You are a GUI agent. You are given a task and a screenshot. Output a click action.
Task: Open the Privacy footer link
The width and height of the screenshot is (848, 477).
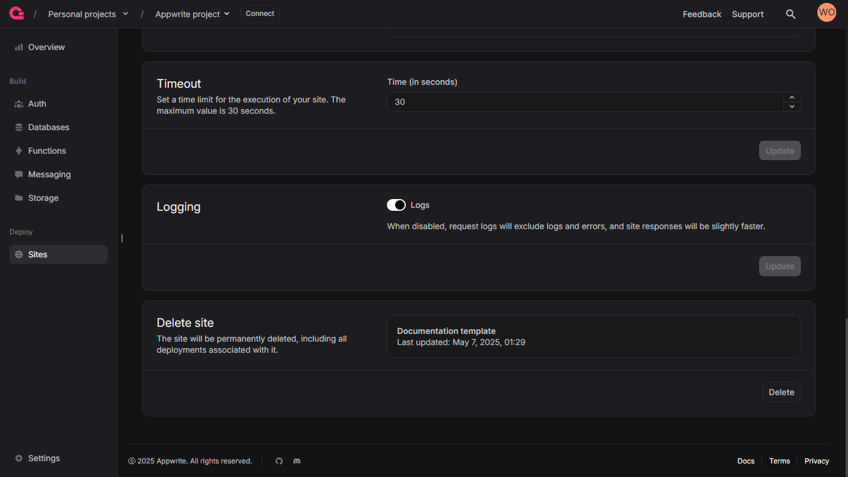[x=817, y=461]
